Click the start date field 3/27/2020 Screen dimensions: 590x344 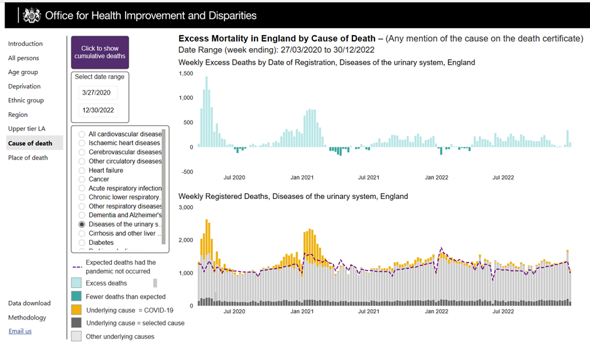pos(98,92)
